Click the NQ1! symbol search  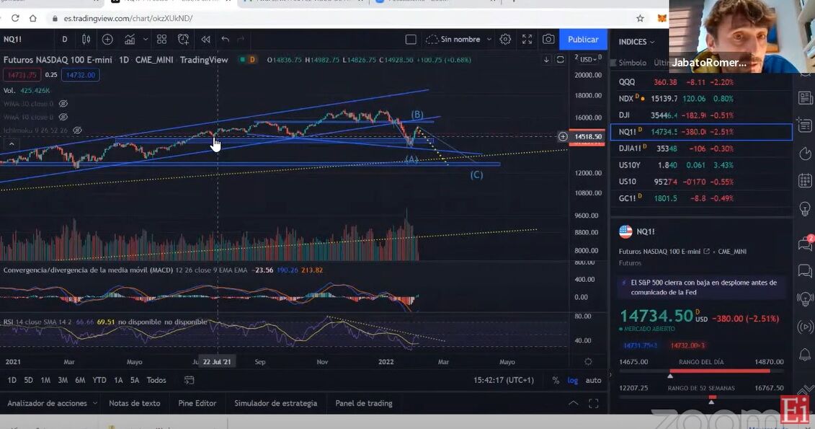(12, 40)
